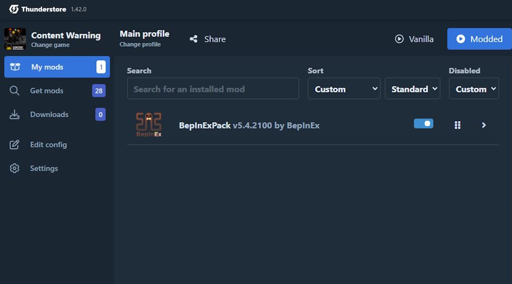Open the Downloads section
The image size is (512, 284).
click(49, 114)
